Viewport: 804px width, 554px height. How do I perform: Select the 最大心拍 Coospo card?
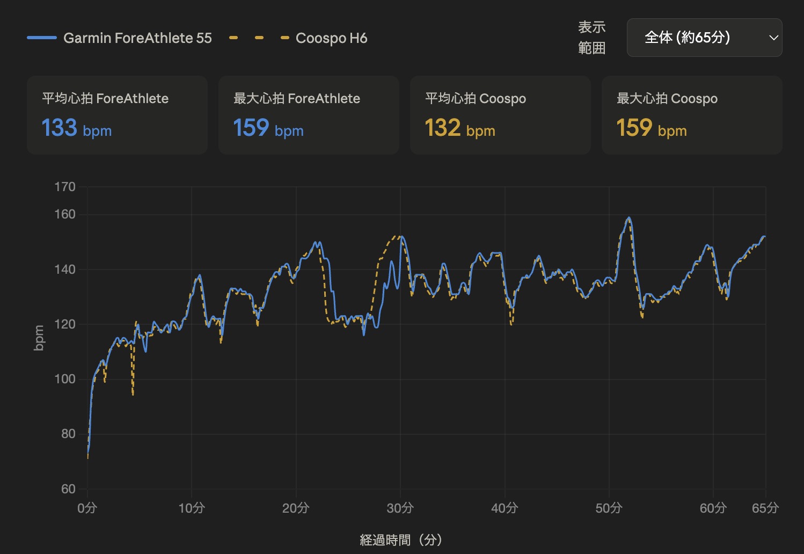point(692,115)
